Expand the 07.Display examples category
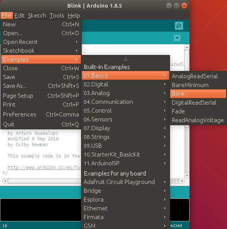This screenshot has width=227, height=229. click(125, 128)
